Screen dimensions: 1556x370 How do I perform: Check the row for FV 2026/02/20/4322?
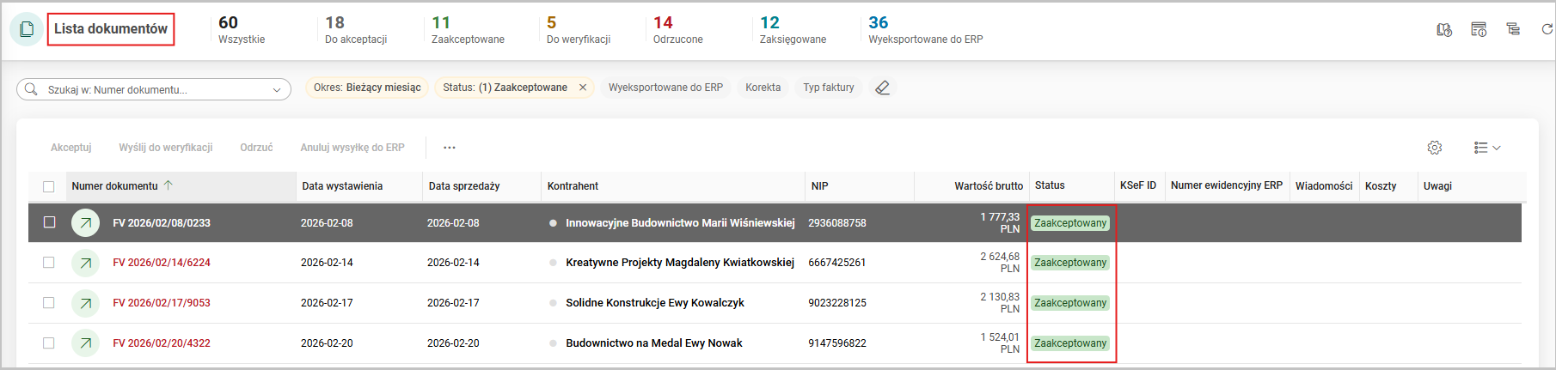coord(49,343)
